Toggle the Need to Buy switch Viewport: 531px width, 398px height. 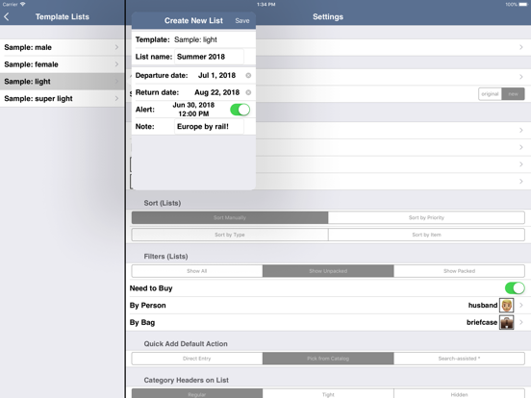515,288
